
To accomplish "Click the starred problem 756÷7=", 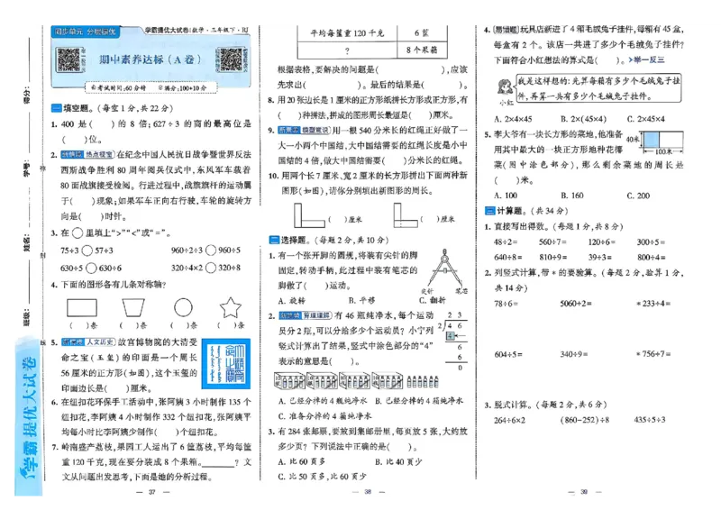I will click(x=653, y=354).
